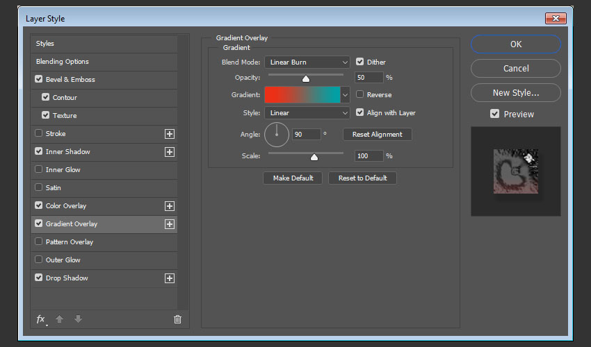Select the Styles section
The image size is (591, 347).
coord(45,44)
